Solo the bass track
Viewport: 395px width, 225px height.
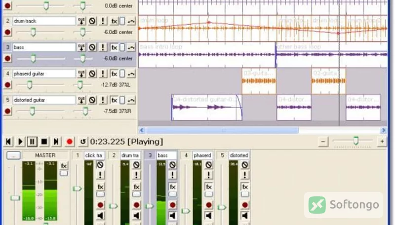click(x=103, y=47)
